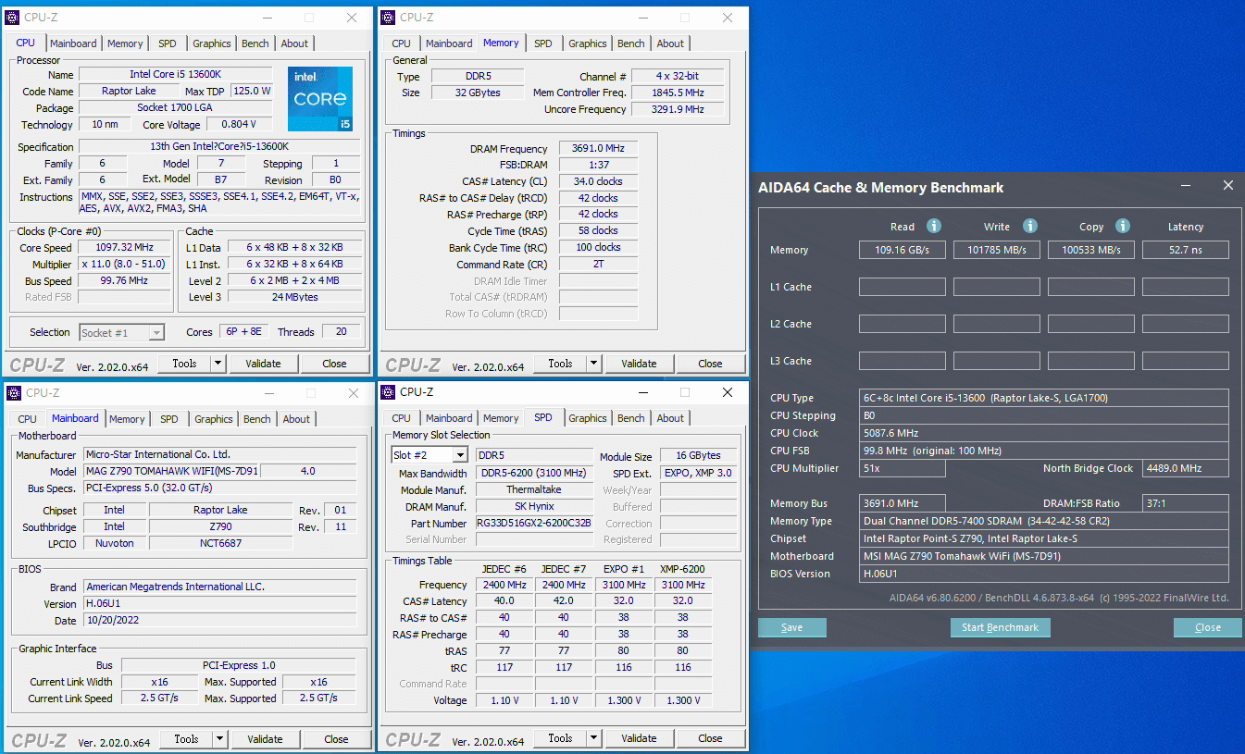Open About tab in CPU window
The width and height of the screenshot is (1245, 754).
pos(294,43)
